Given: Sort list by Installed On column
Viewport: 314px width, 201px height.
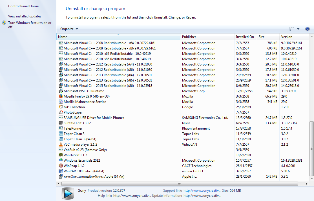Looking at the screenshot, I should click(246, 37).
